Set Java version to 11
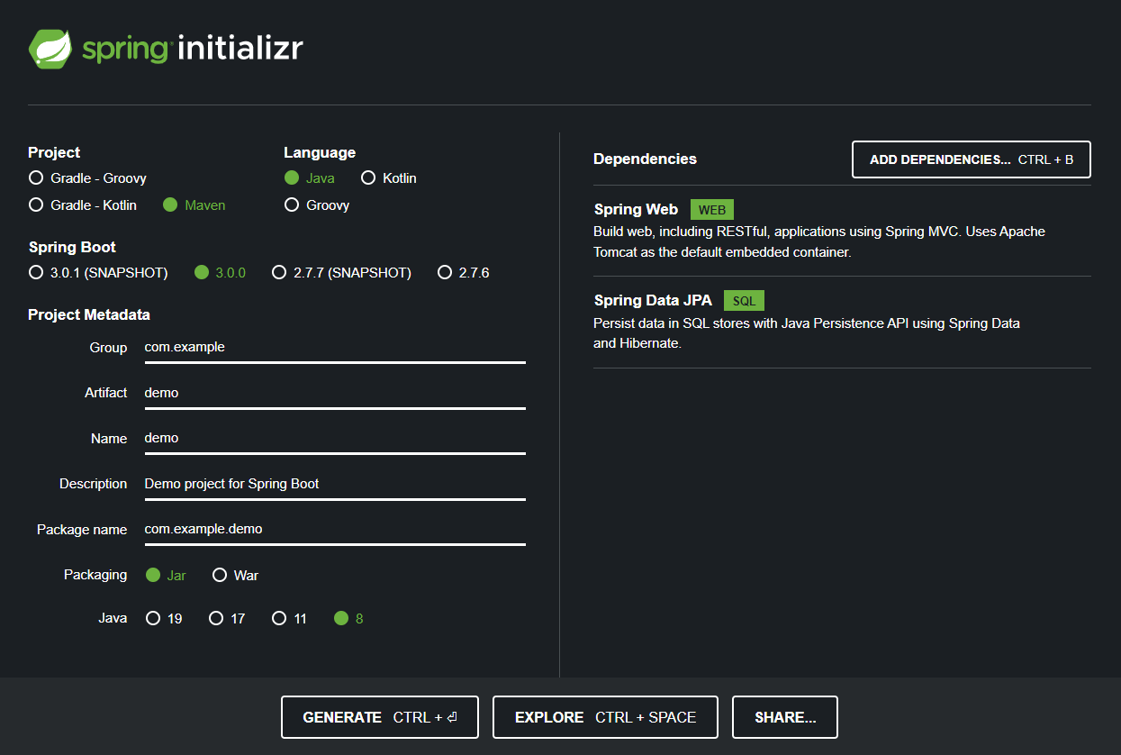1121x755 pixels. click(x=290, y=618)
